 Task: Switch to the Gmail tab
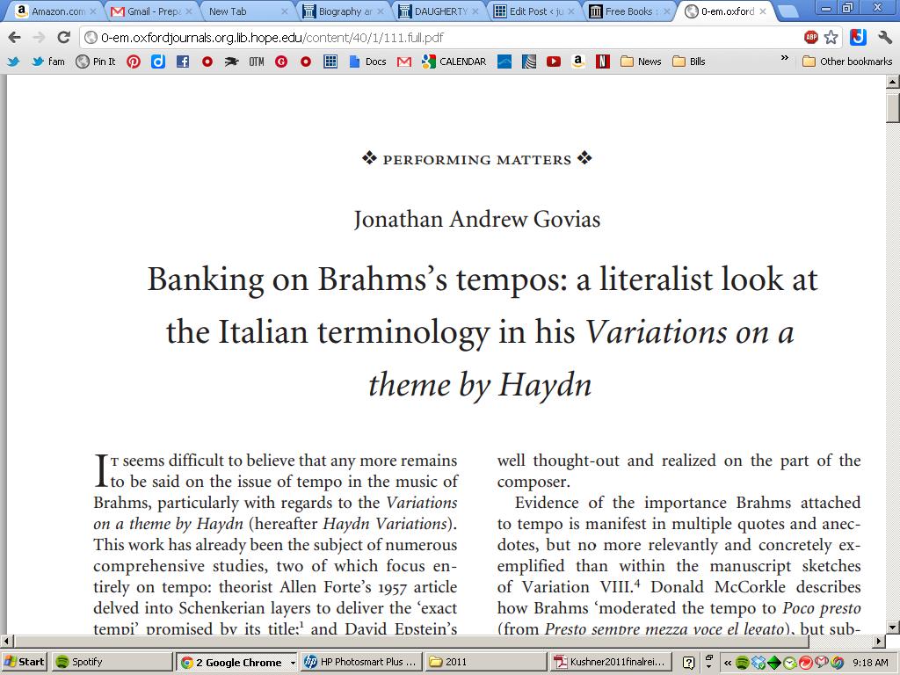point(149,11)
